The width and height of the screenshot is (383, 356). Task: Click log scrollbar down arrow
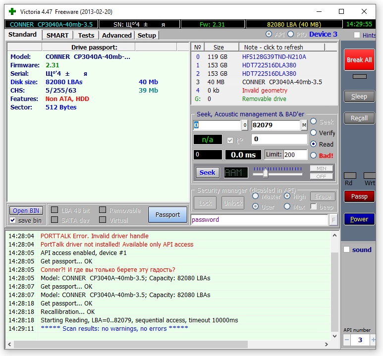334,336
